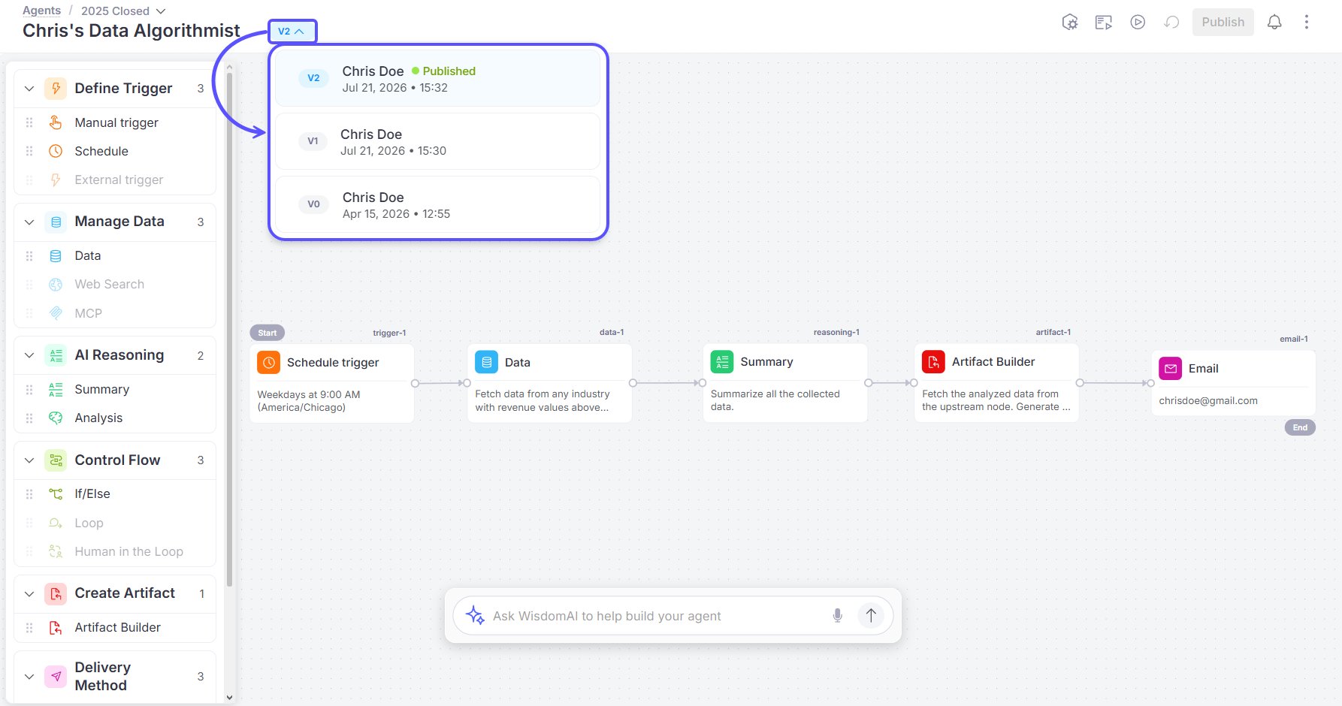
Task: Click the Manual trigger hand icon
Action: (56, 122)
